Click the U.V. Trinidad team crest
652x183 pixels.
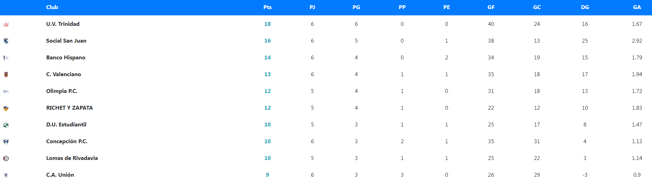click(6, 24)
